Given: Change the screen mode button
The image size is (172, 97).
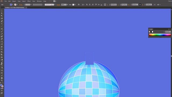Looking at the screenshot, I should pyautogui.click(x=2, y=93).
